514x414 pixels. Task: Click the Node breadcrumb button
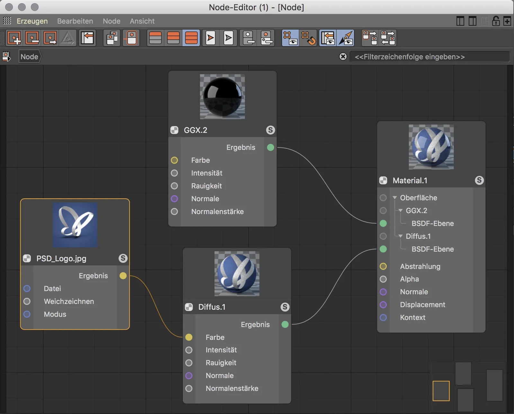[x=30, y=57]
